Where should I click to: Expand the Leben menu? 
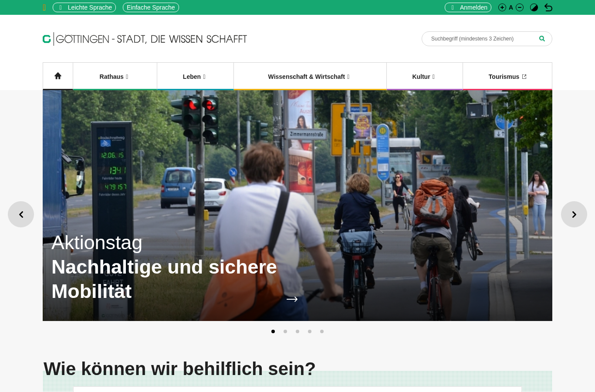195,76
